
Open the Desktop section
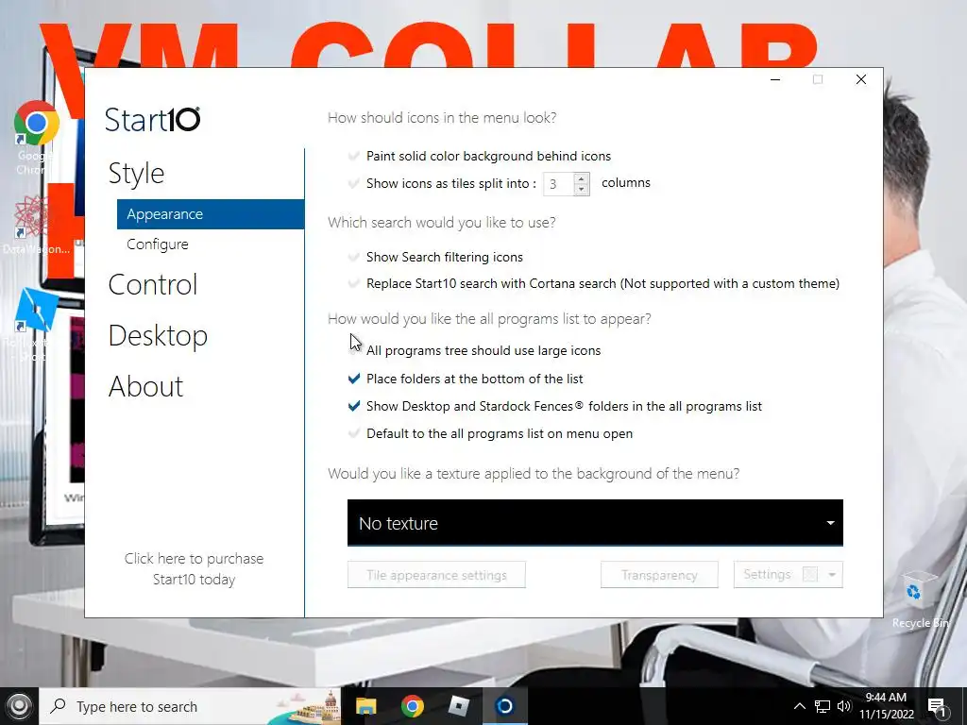[x=158, y=336]
